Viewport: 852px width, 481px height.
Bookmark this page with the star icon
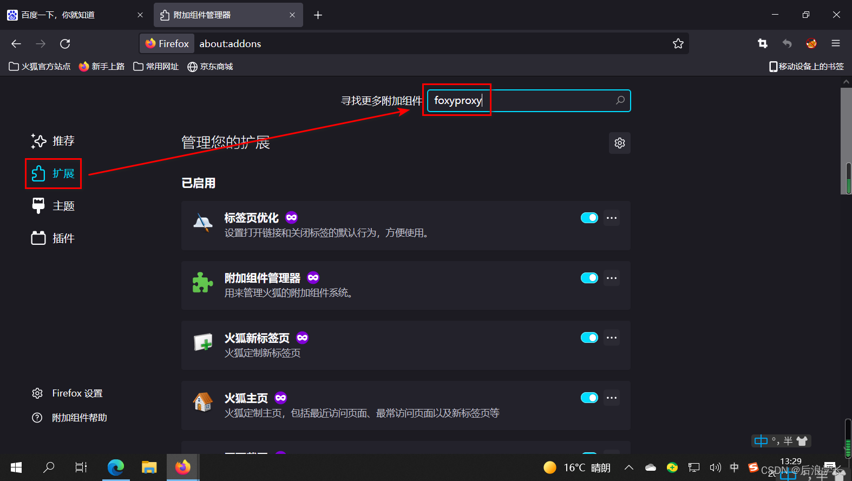pos(678,44)
